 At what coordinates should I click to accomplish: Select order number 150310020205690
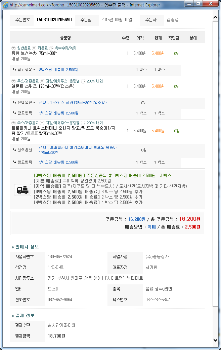click(x=54, y=20)
